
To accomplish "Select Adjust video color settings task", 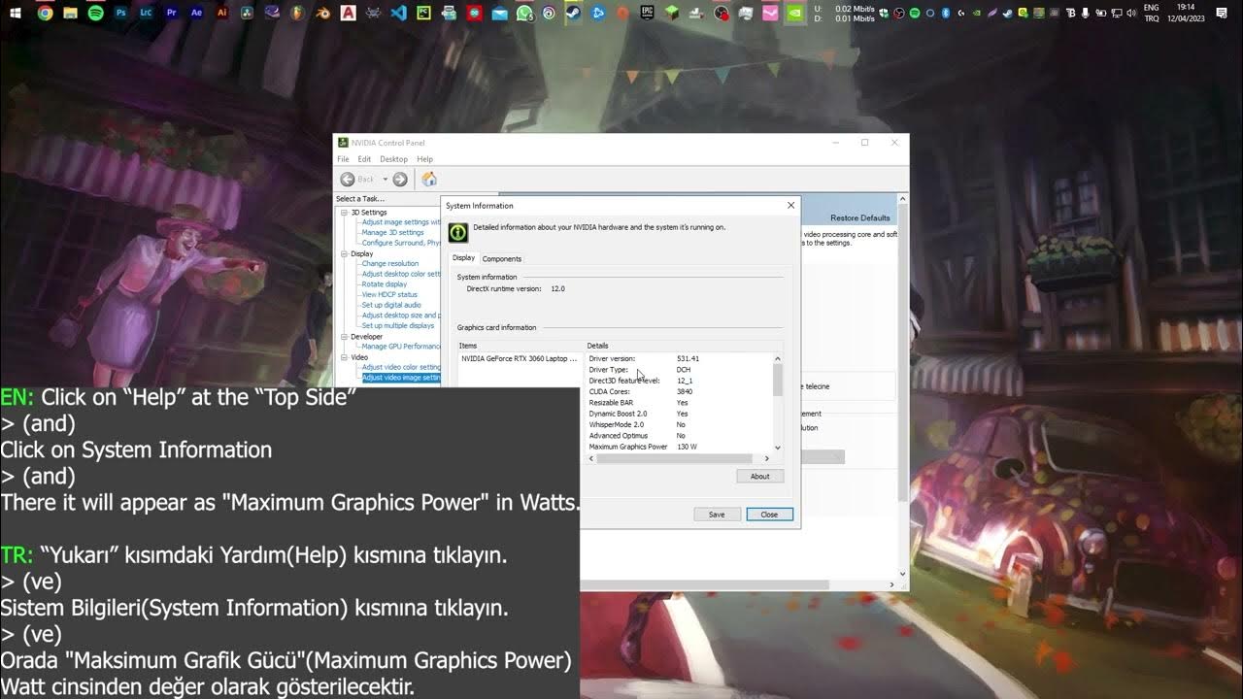I will [x=401, y=367].
